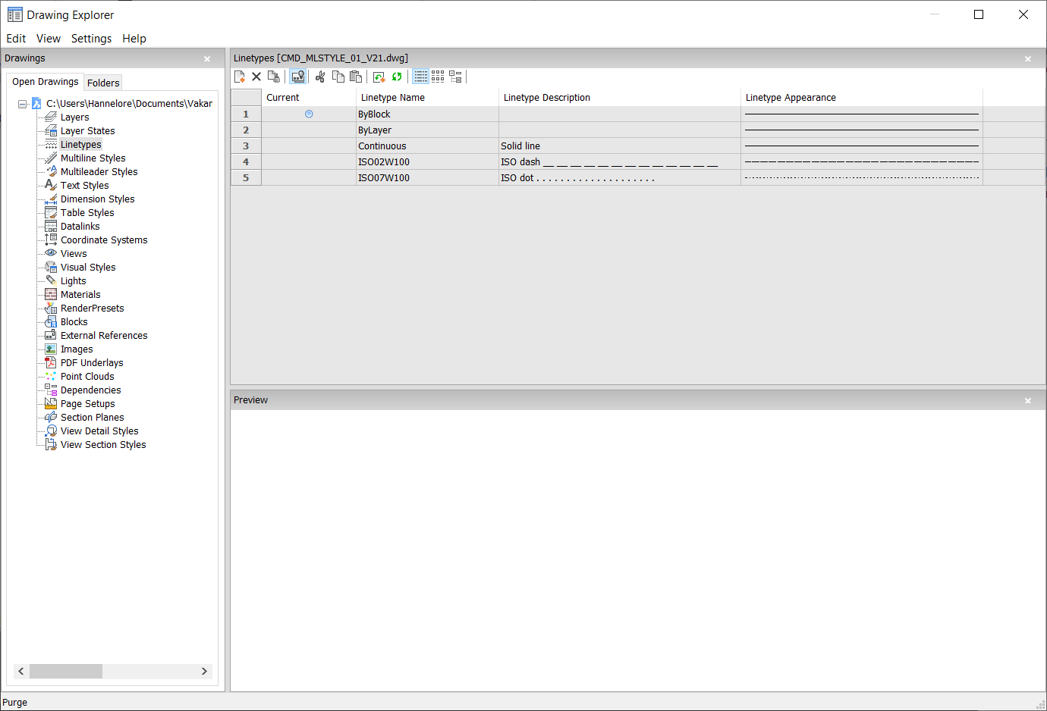1047x711 pixels.
Task: Toggle the highlighted regen mode button
Action: coord(297,76)
